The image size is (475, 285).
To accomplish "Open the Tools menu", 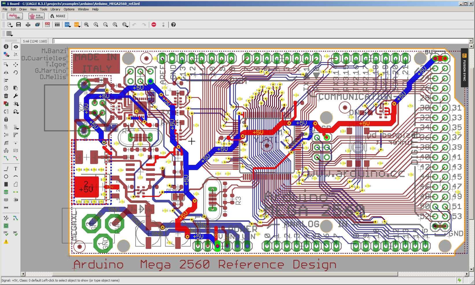I will (x=43, y=9).
